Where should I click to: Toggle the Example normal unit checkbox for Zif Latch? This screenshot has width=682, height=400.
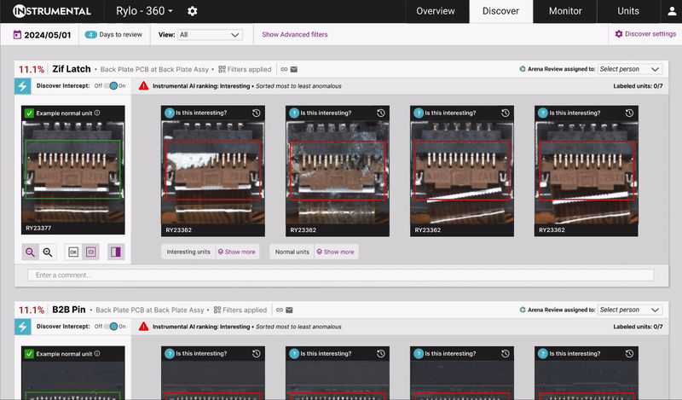point(29,113)
